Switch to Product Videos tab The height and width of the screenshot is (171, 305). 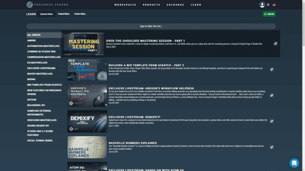63,14
